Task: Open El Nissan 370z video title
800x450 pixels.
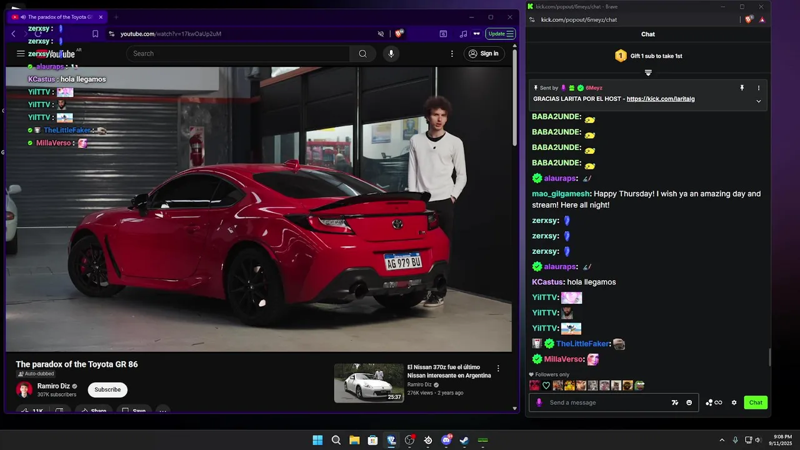Action: (449, 371)
